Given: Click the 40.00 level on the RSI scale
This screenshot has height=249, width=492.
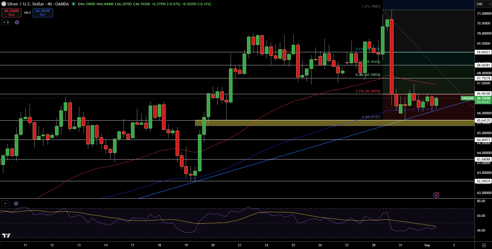Looking at the screenshot, I should [481, 230].
